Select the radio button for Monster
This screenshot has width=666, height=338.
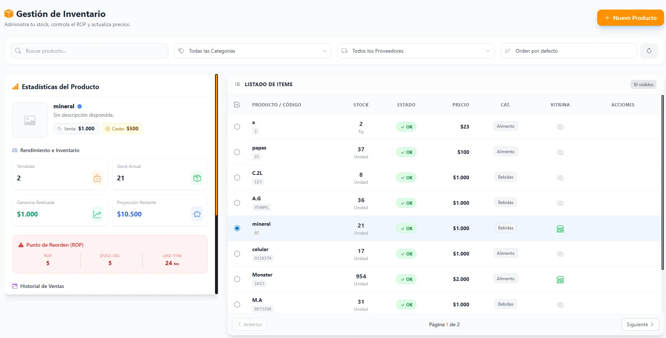coord(237,279)
